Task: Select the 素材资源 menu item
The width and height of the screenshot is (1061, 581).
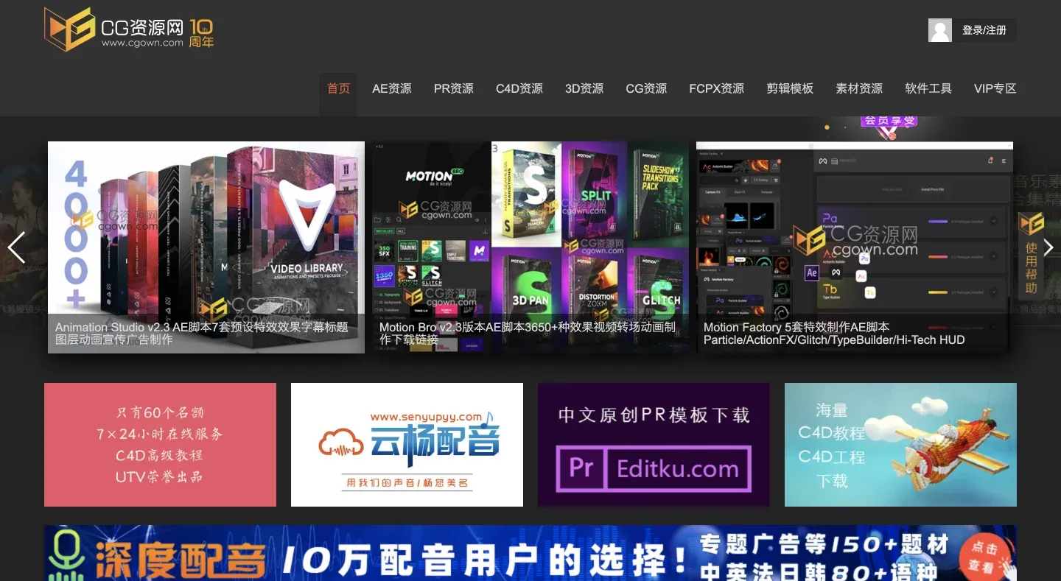Action: coord(859,88)
